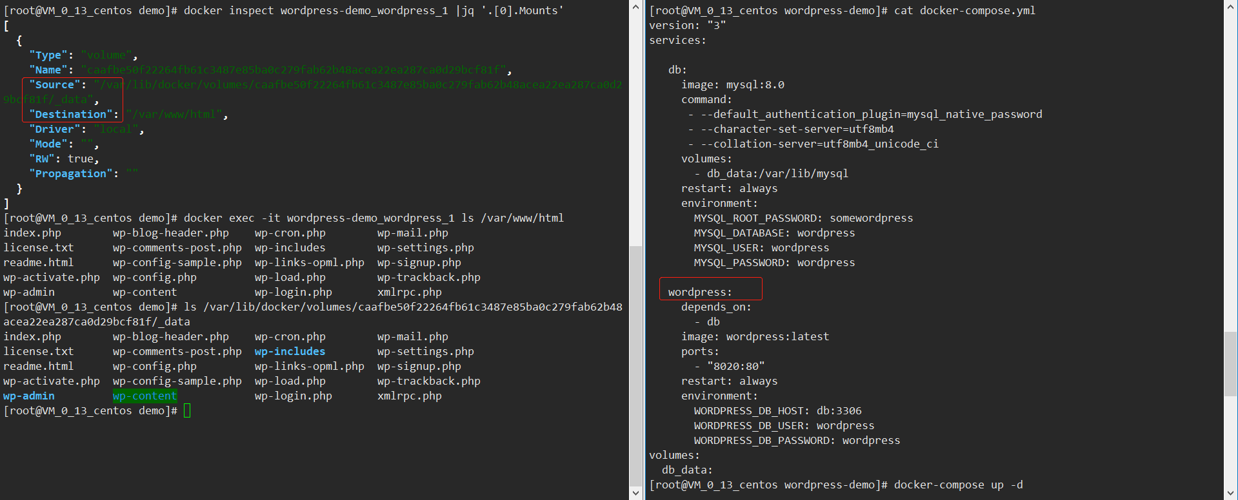Screen dimensions: 1238x500
Task: Click the "RW": true line
Action: coord(65,159)
